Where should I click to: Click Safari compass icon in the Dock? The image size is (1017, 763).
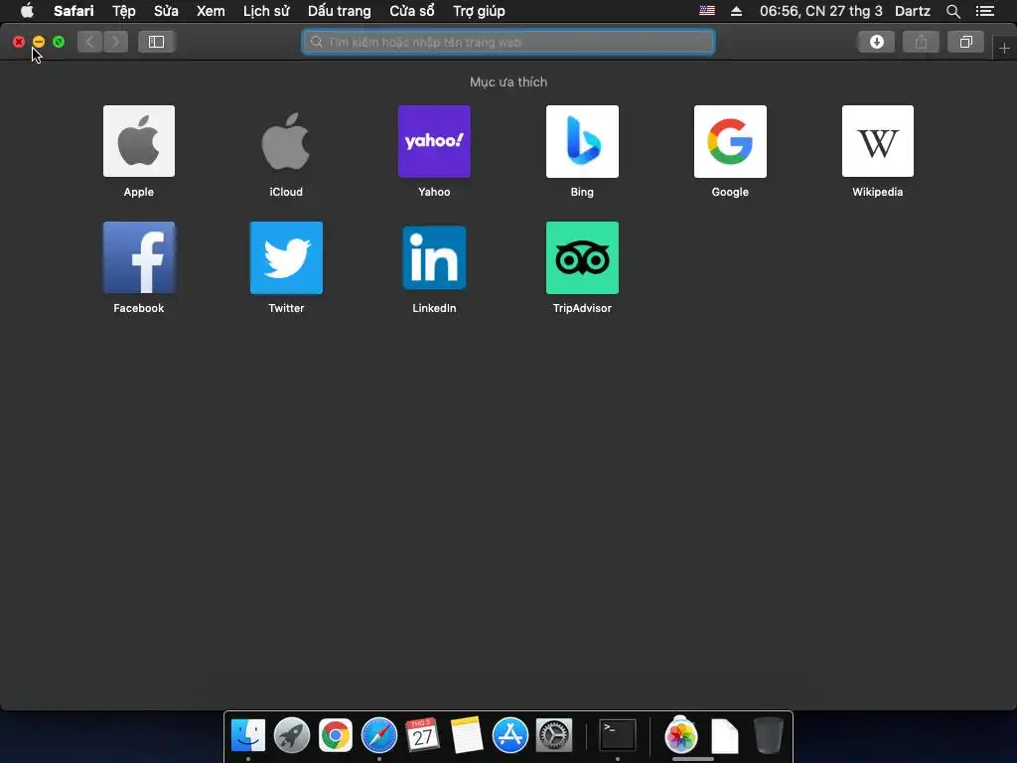(378, 736)
